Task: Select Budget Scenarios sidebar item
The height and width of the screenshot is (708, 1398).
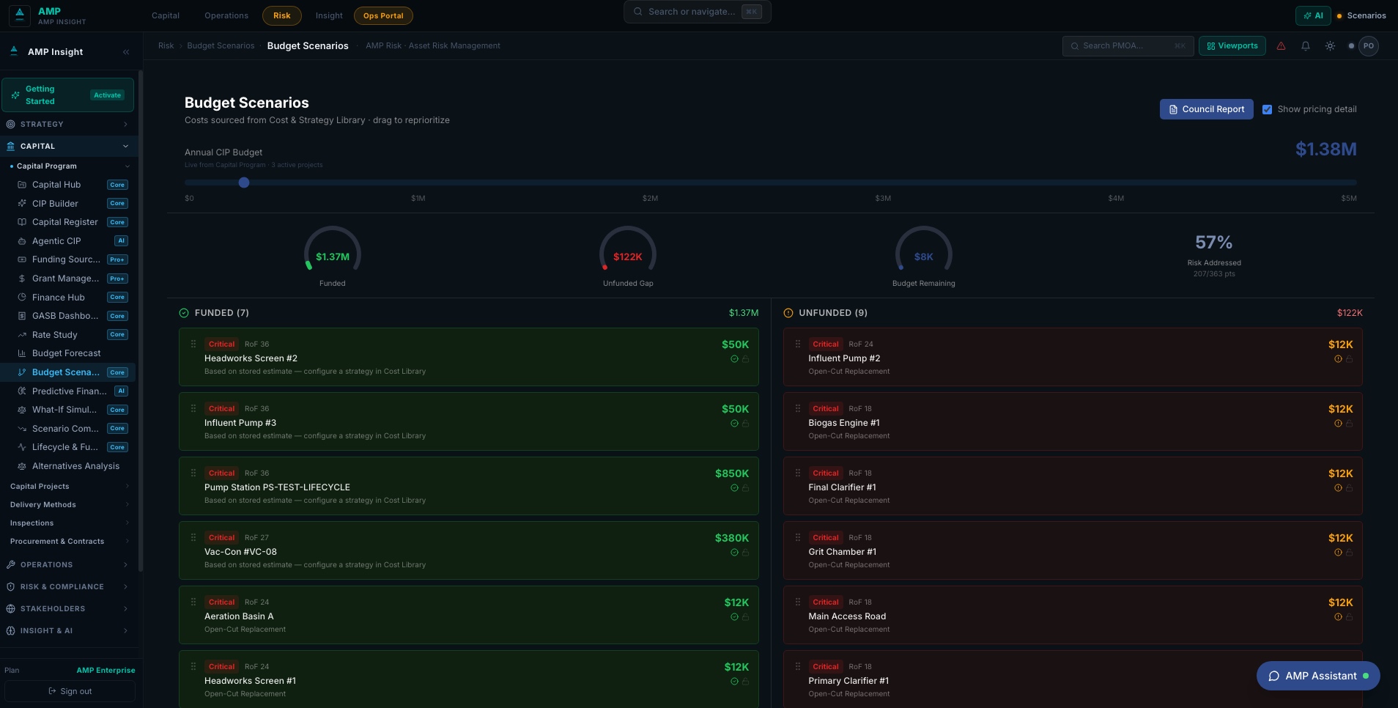Action: coord(68,372)
